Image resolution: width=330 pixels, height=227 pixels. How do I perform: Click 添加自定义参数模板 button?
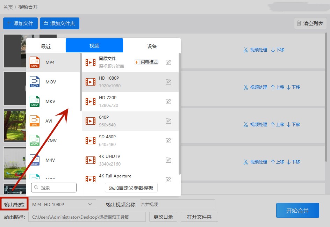[131, 188]
